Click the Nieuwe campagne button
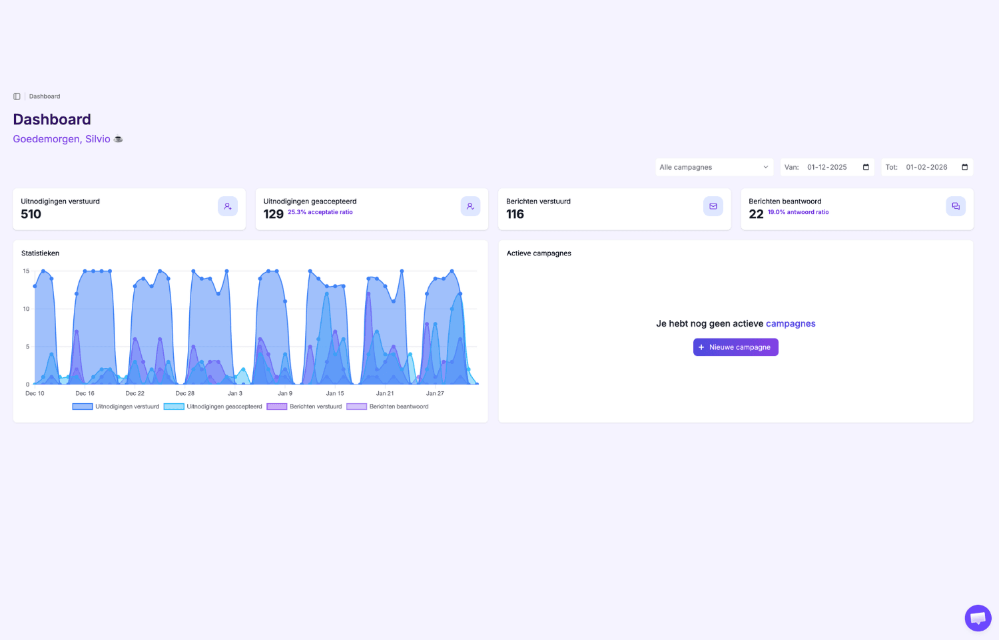The width and height of the screenshot is (999, 640). [735, 347]
